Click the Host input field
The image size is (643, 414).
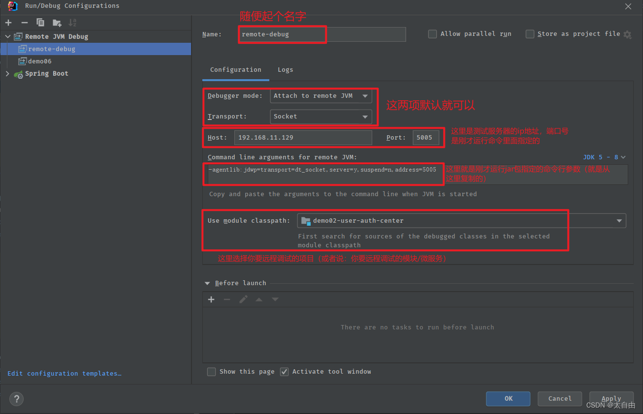point(303,138)
